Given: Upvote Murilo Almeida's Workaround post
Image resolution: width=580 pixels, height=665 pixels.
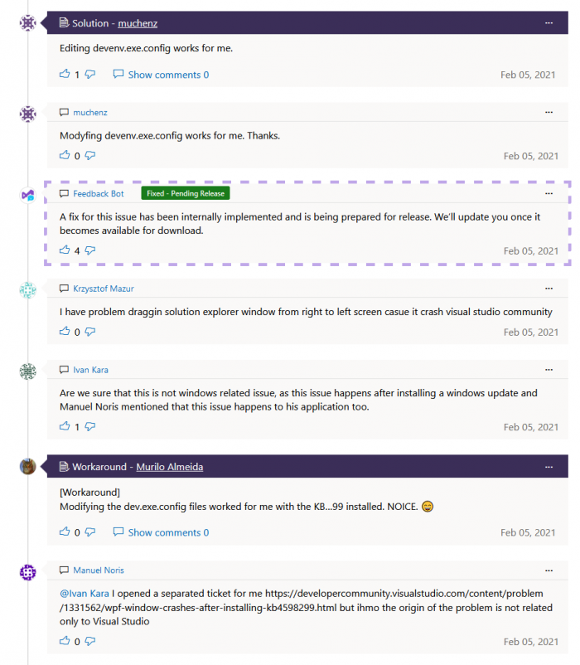Looking at the screenshot, I should coord(65,532).
